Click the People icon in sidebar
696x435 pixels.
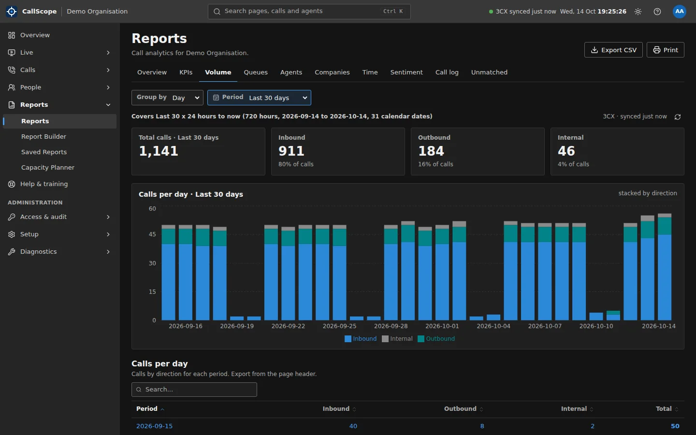(x=12, y=87)
